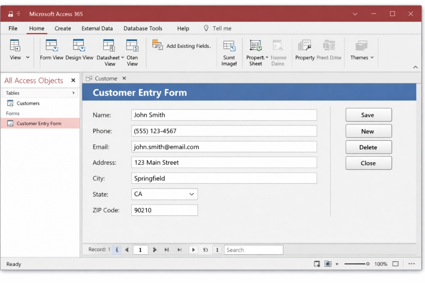Image resolution: width=425 pixels, height=283 pixels.
Task: Click the Next Record navigation arrow
Action: (154, 250)
